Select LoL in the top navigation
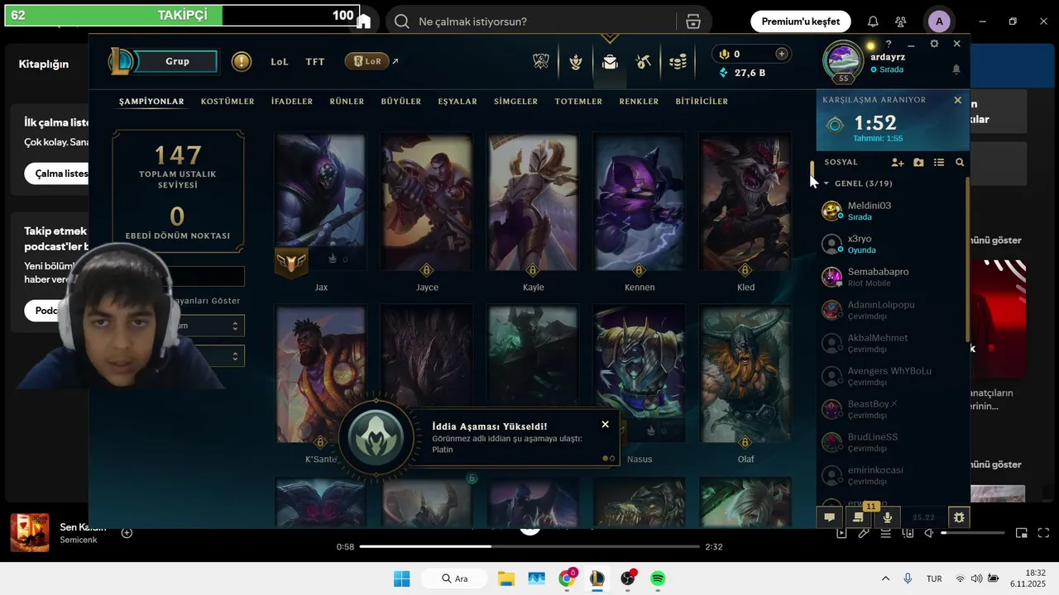Viewport: 1059px width, 595px height. [280, 62]
